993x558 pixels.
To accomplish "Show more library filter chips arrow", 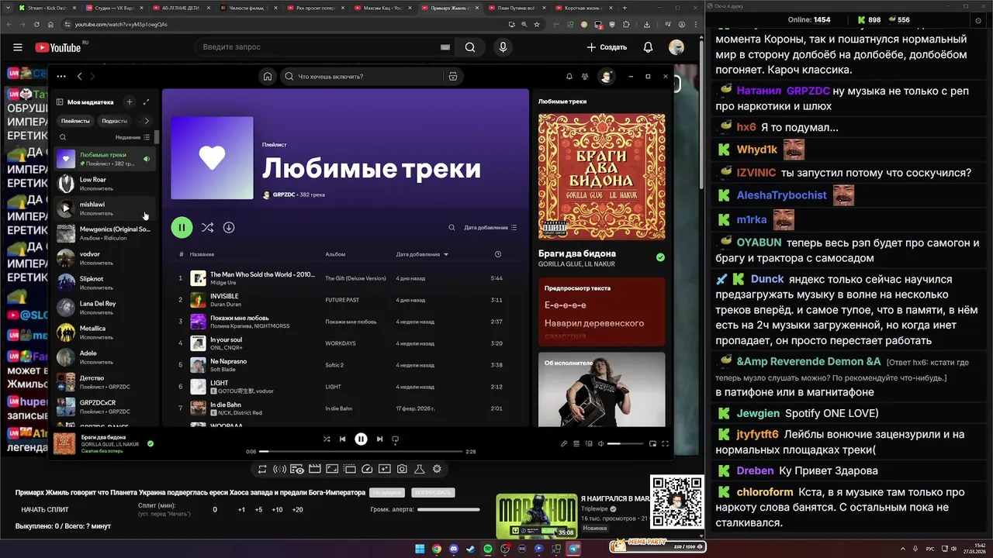I will pos(147,121).
